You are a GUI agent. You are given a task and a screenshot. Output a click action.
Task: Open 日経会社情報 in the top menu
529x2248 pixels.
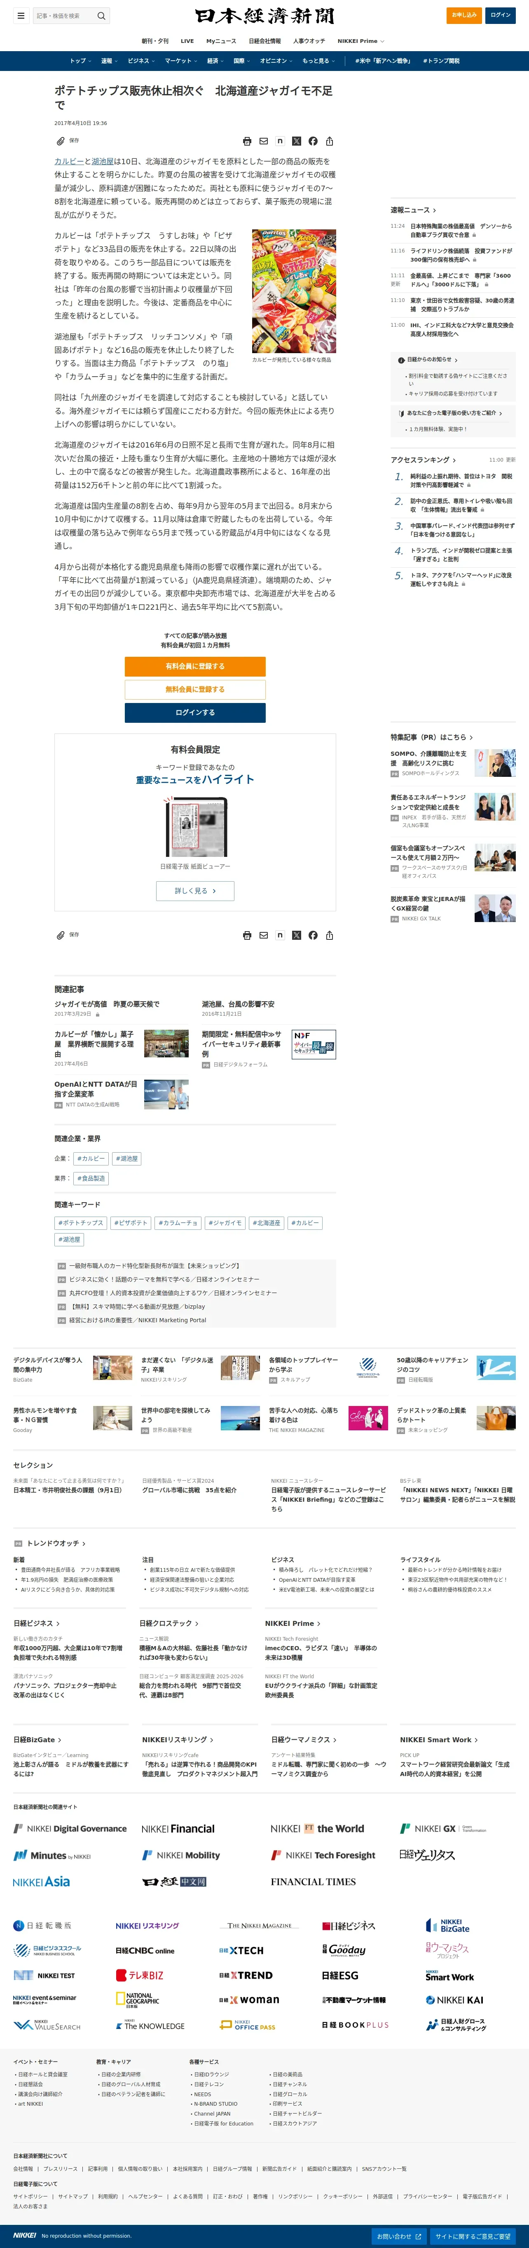pos(265,41)
